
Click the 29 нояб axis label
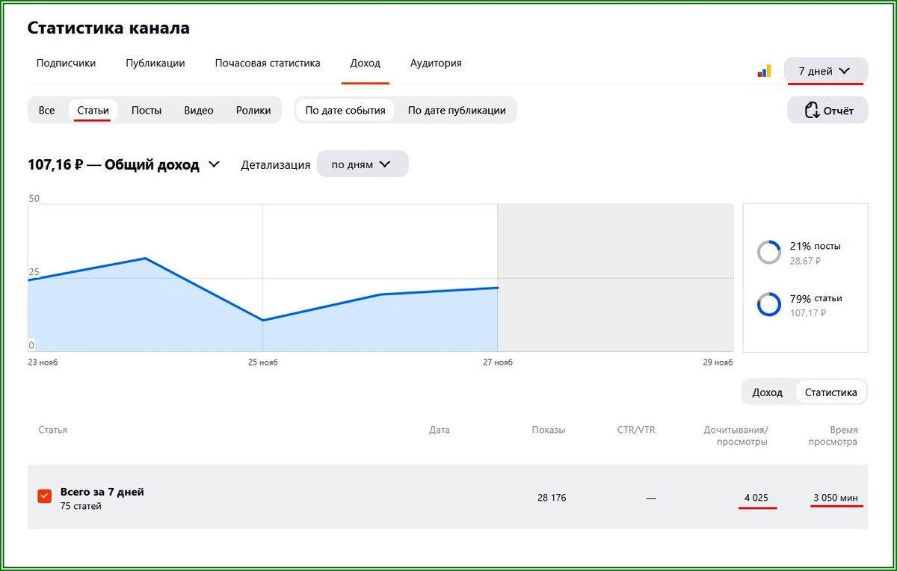(x=718, y=362)
